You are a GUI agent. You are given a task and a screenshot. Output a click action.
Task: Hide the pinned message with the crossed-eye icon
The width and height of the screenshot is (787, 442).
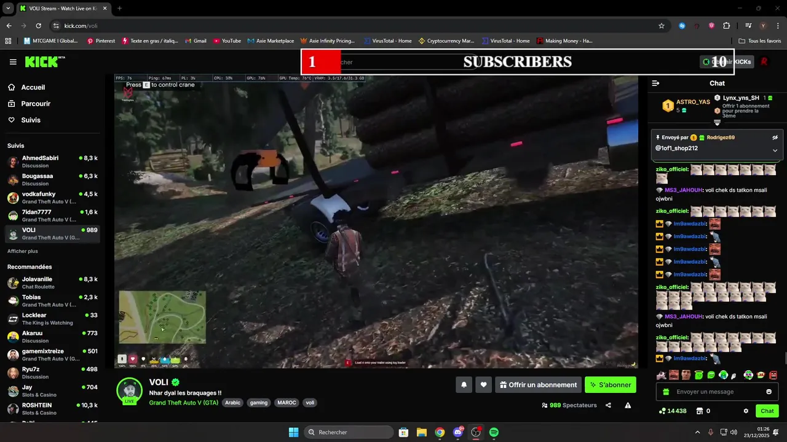pos(775,138)
